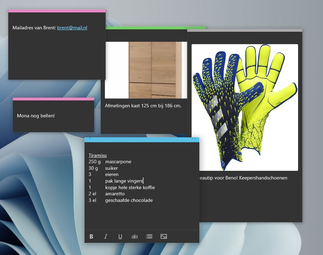The height and width of the screenshot is (255, 323).
Task: Click the wooden cabinet image
Action: tap(146, 70)
